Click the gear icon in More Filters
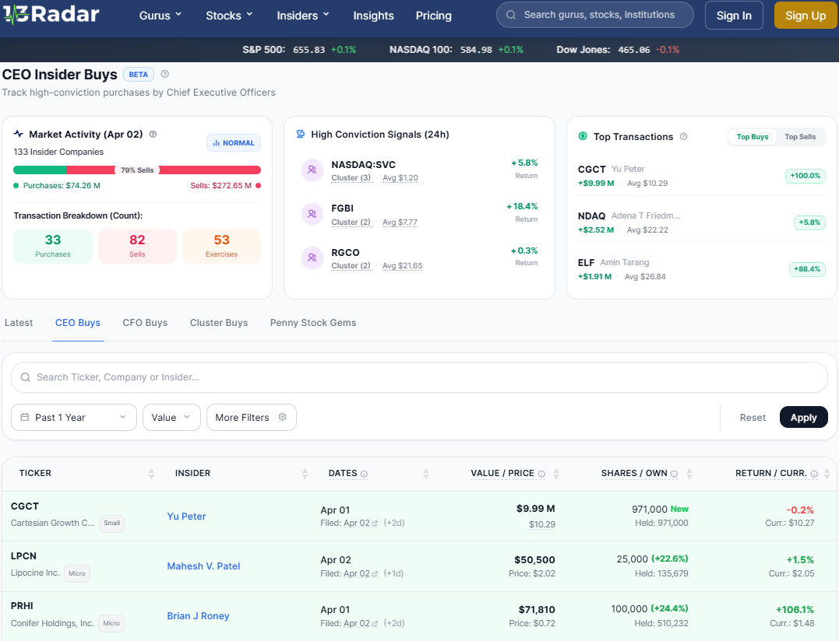This screenshot has width=839, height=641. point(283,417)
